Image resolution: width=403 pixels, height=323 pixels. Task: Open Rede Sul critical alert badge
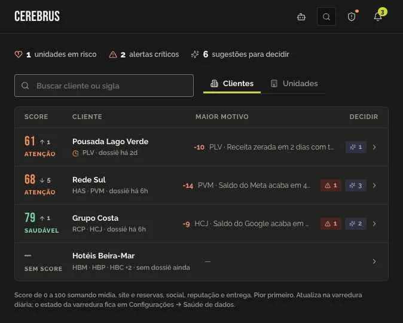coord(331,185)
